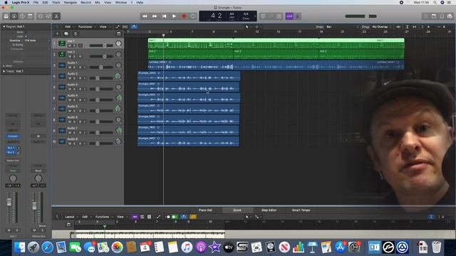Toggle the purple Count-in button
This screenshot has width=456, height=256.
click(289, 16)
